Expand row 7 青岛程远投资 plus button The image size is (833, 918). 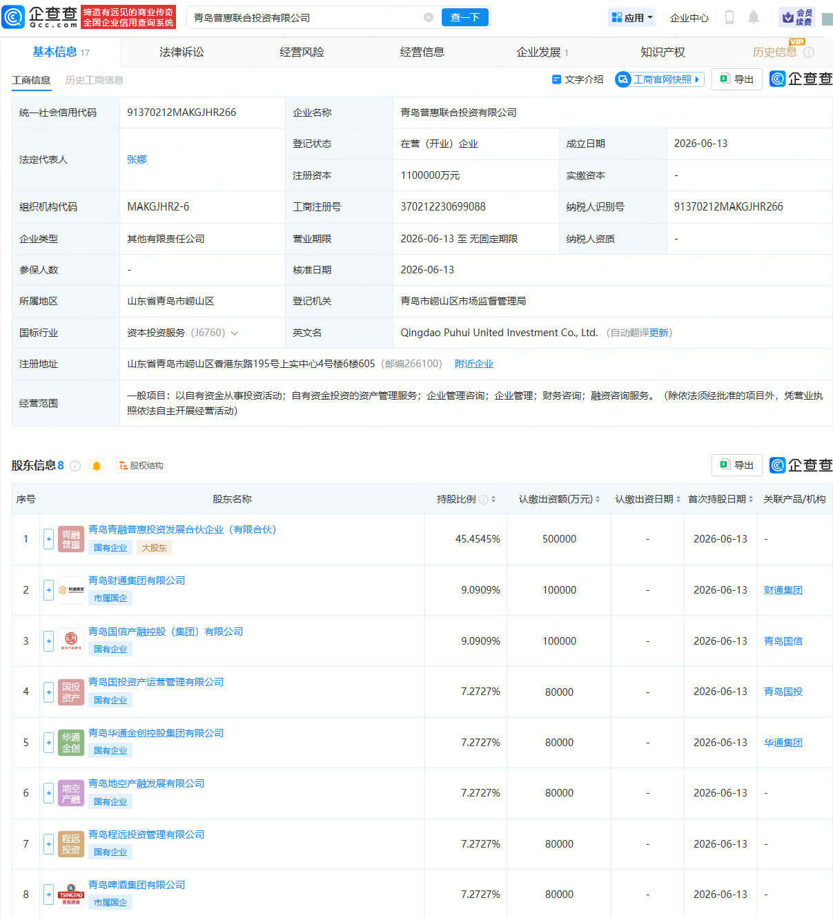[x=48, y=844]
